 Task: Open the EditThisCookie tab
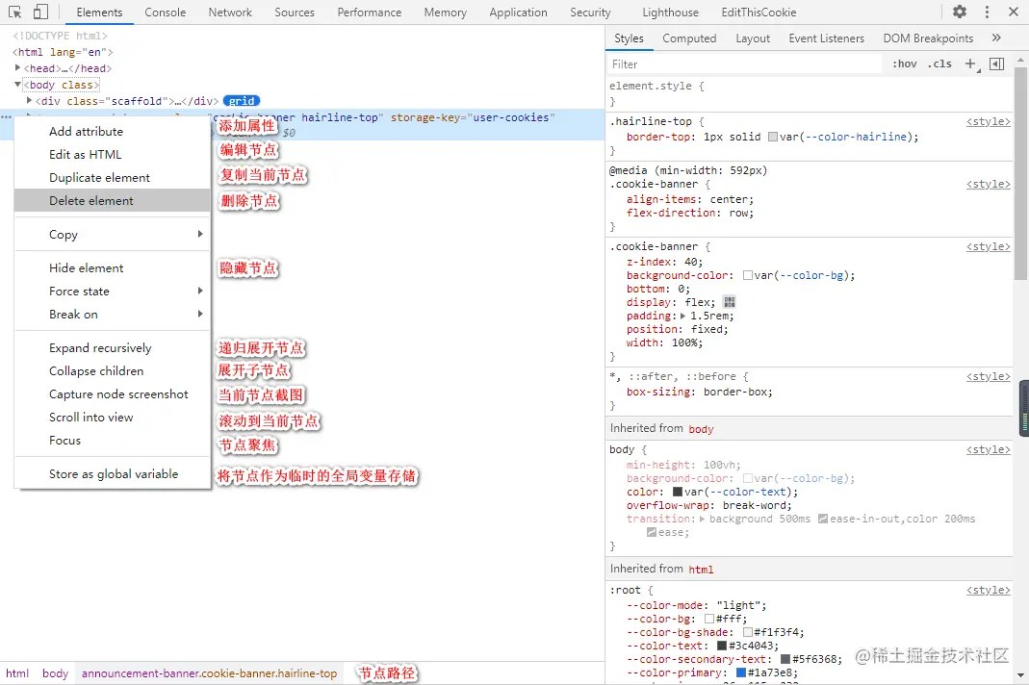click(x=759, y=12)
